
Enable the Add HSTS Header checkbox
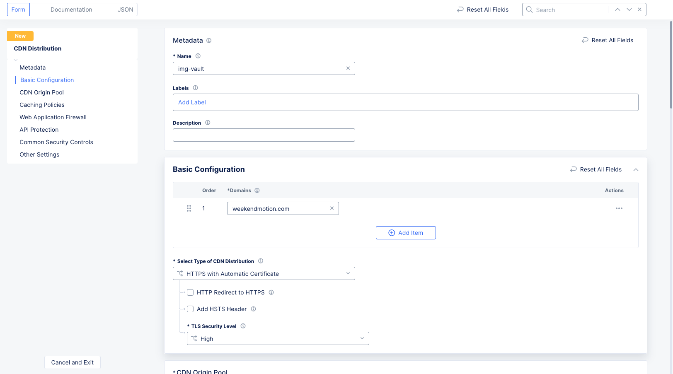coord(190,309)
